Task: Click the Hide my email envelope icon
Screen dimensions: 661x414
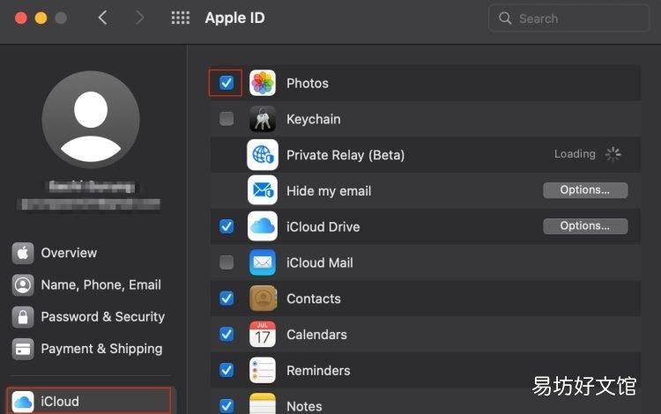Action: [x=263, y=190]
